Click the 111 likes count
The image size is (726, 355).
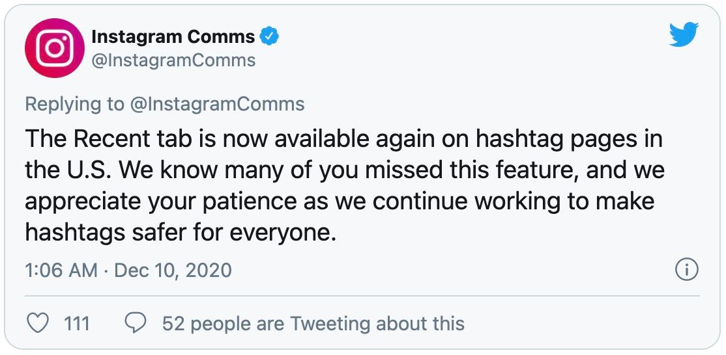(76, 324)
